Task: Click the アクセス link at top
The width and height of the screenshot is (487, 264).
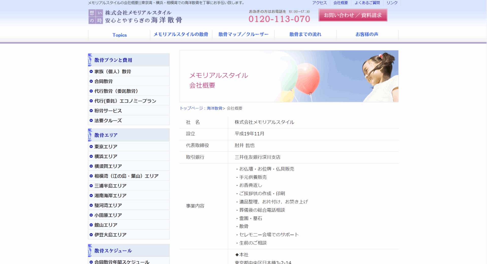Action: 319,3
